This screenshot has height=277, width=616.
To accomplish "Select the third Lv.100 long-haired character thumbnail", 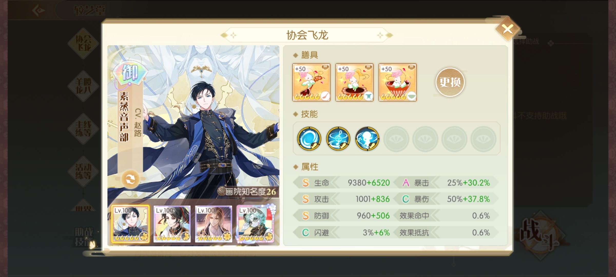I will [x=214, y=224].
